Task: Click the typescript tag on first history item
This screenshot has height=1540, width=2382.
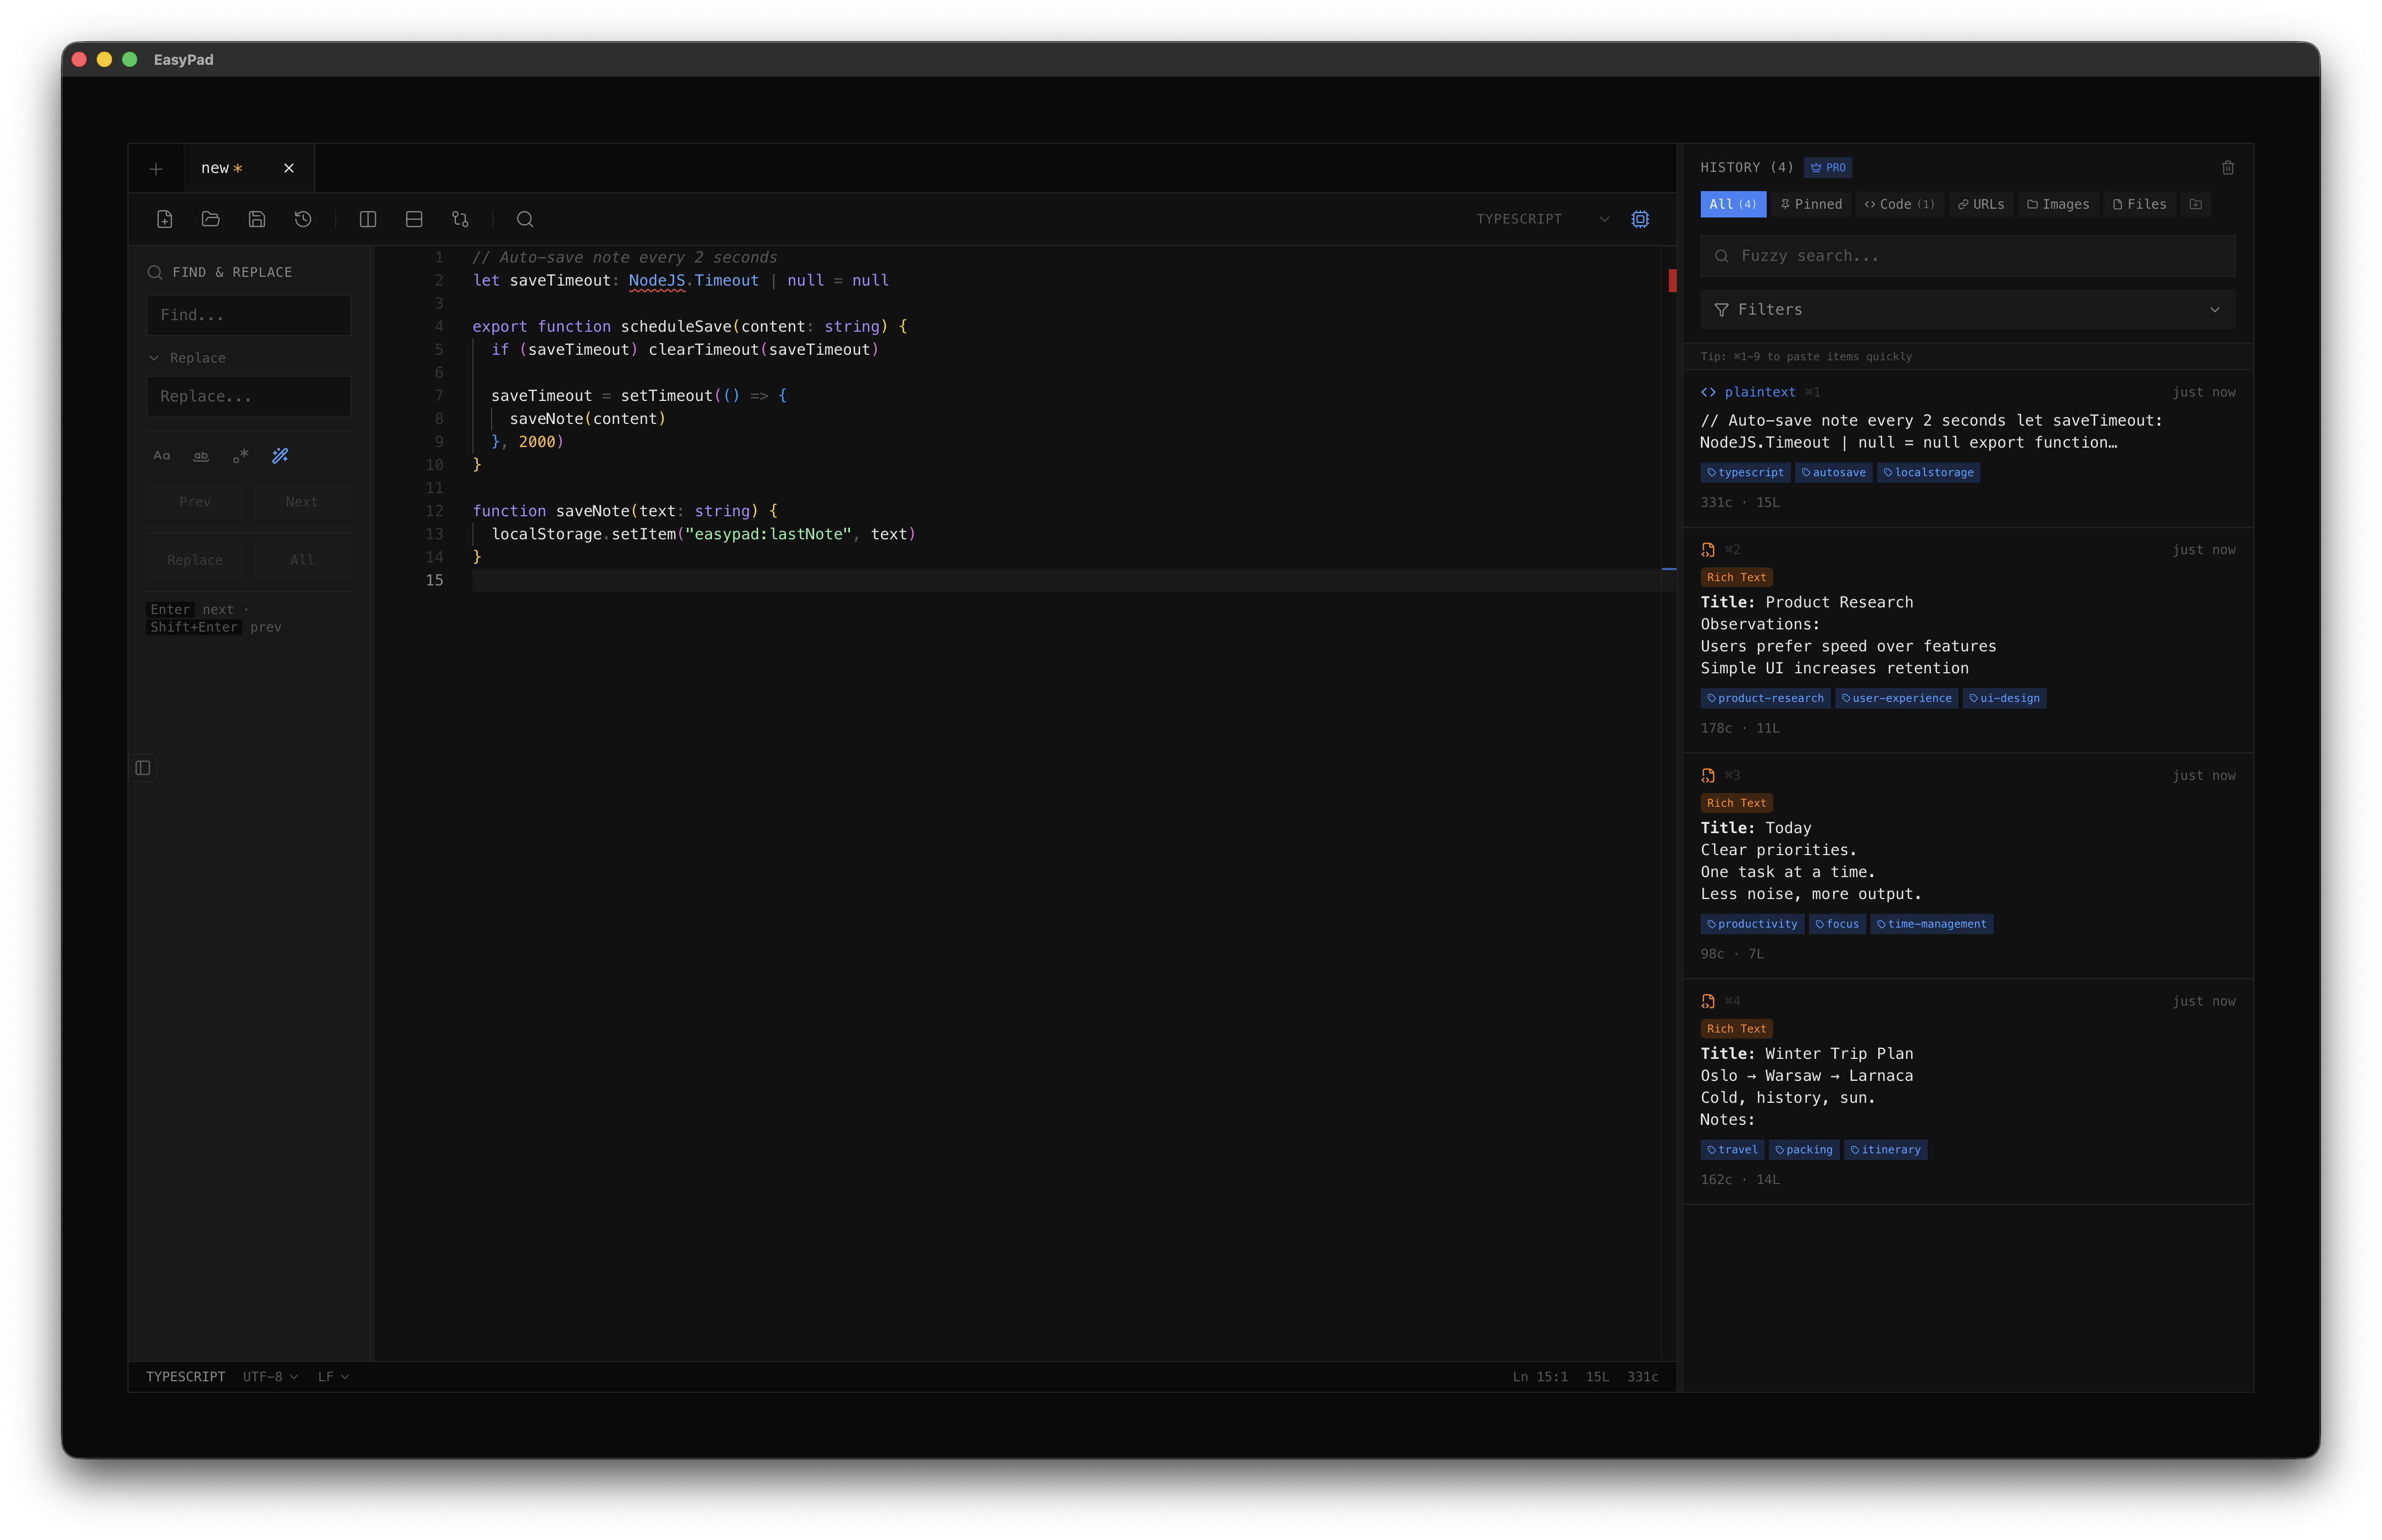Action: 1745,473
